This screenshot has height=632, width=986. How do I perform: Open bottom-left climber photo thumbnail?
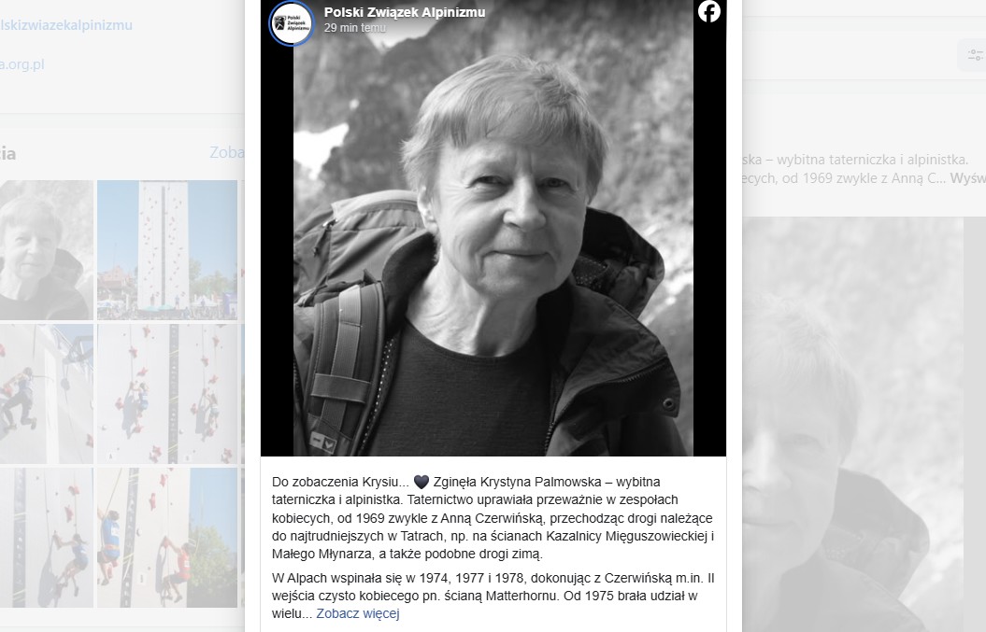point(47,538)
